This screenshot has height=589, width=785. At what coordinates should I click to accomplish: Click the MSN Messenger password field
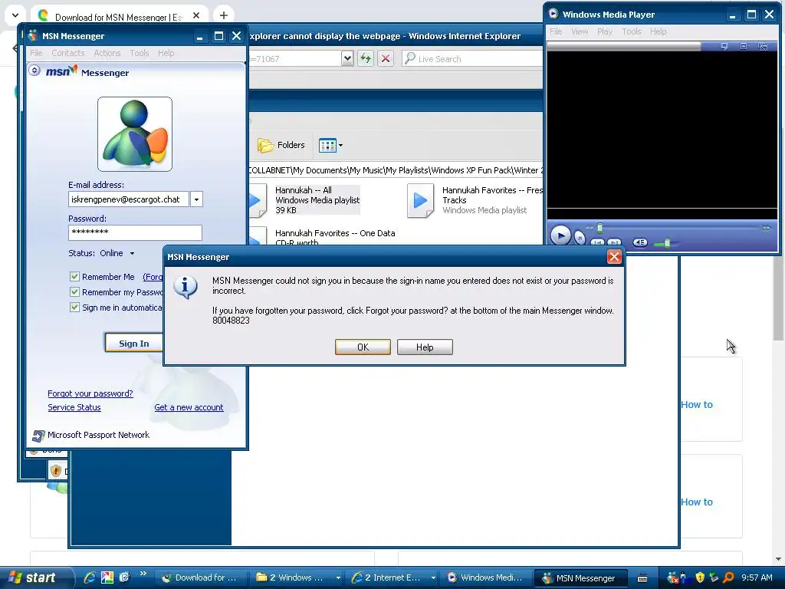(135, 232)
